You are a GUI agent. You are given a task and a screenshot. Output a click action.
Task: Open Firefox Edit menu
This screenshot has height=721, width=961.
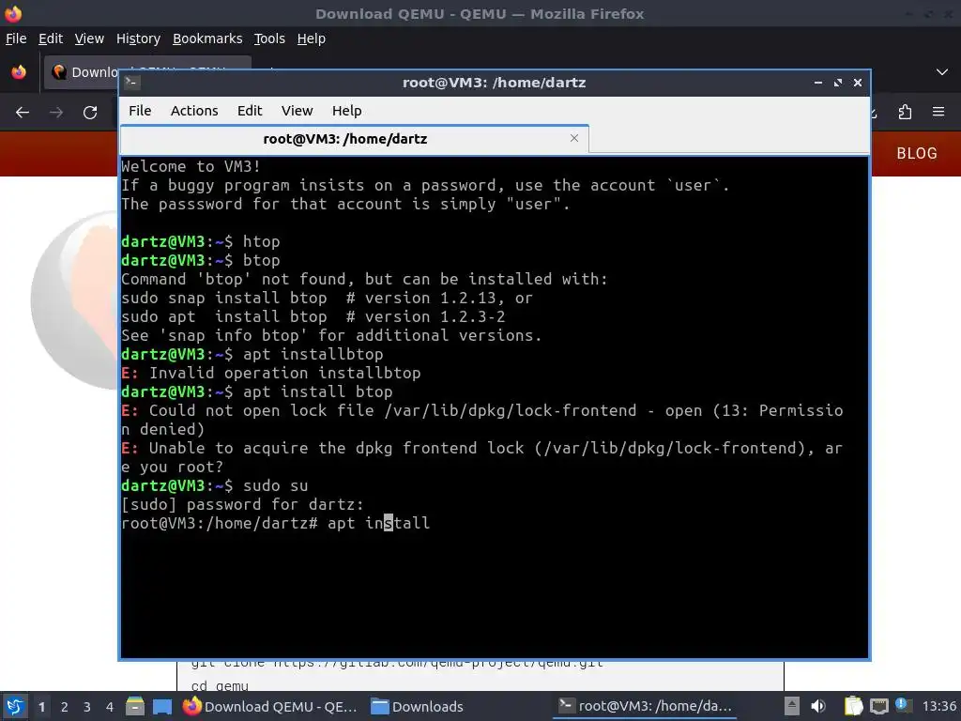51,38
